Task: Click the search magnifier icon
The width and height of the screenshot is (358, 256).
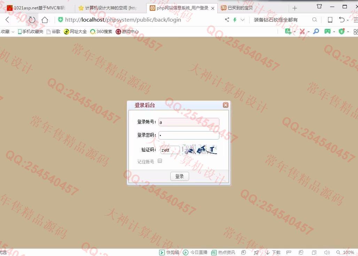Action: 314,20
